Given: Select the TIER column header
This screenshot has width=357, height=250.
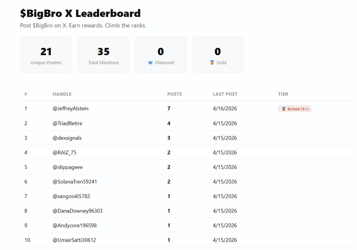Looking at the screenshot, I should 283,94.
